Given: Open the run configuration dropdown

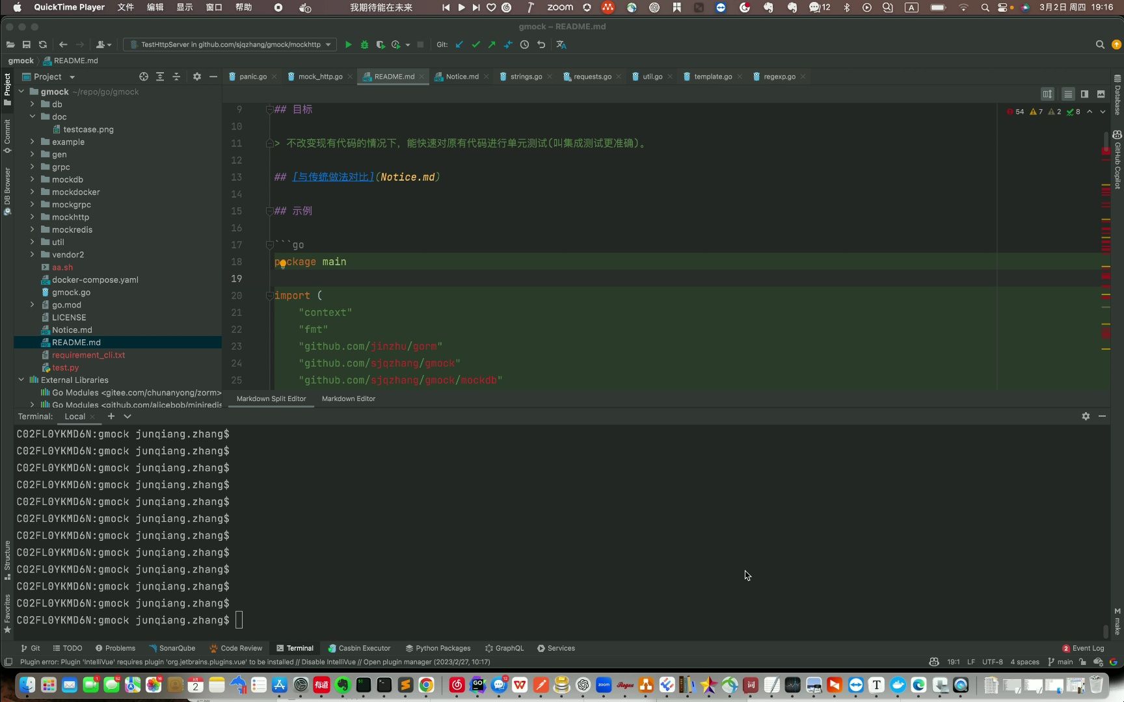Looking at the screenshot, I should 230,45.
